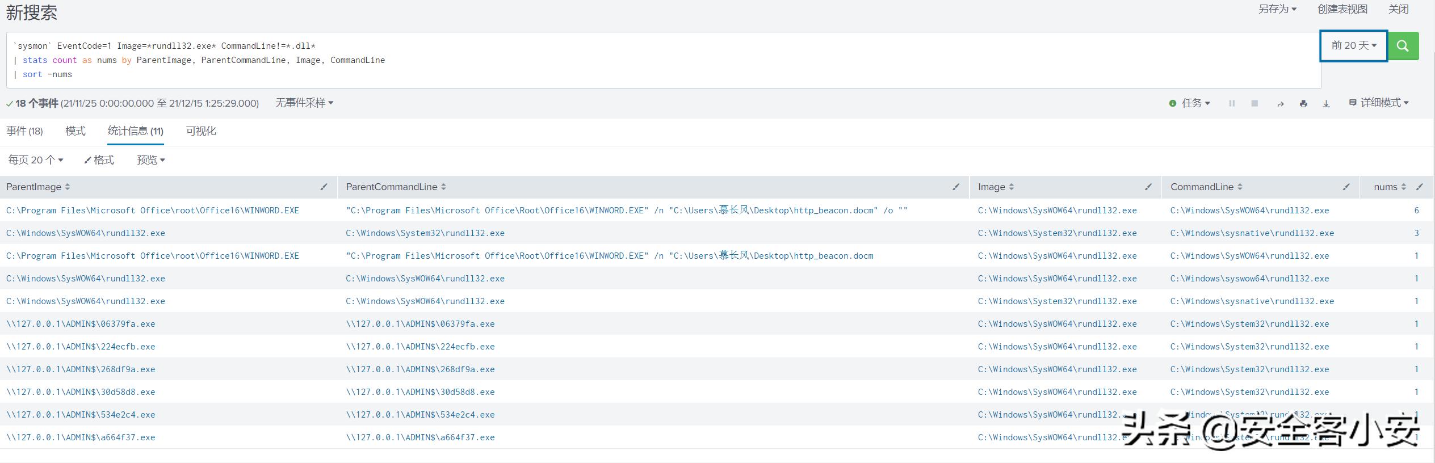Screen dimensions: 1435x463
Task: Format the ParentImage column with brush icon
Action: click(x=324, y=187)
